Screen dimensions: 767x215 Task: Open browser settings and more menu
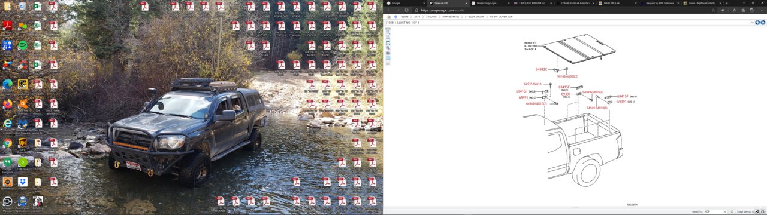point(762,10)
